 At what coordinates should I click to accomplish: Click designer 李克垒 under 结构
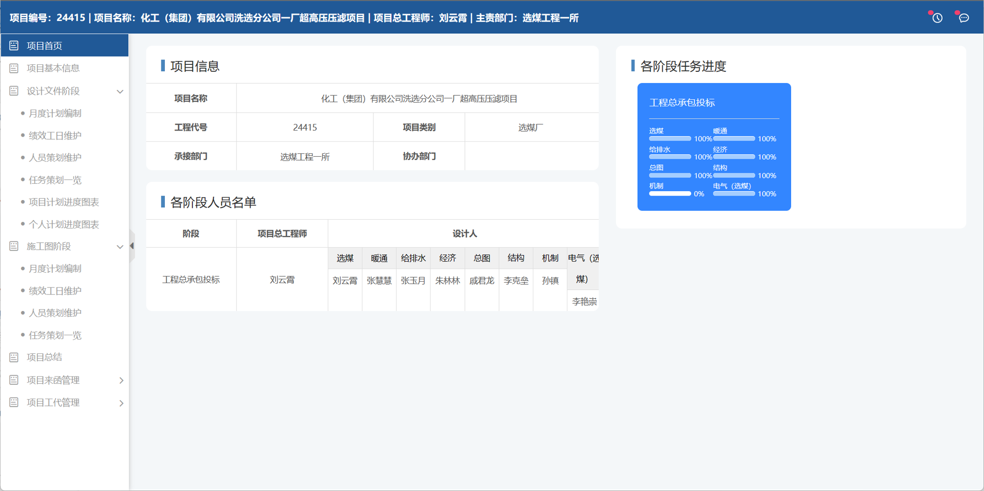click(516, 281)
